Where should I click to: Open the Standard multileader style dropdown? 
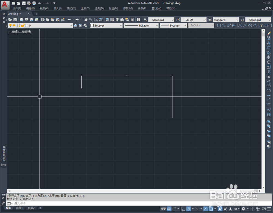pyautogui.click(x=258, y=20)
